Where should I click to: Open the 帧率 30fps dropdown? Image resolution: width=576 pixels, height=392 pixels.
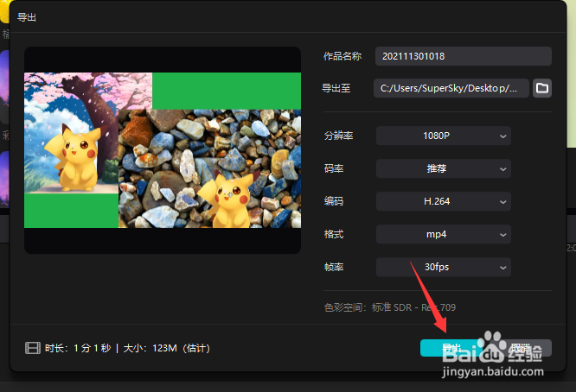(444, 267)
